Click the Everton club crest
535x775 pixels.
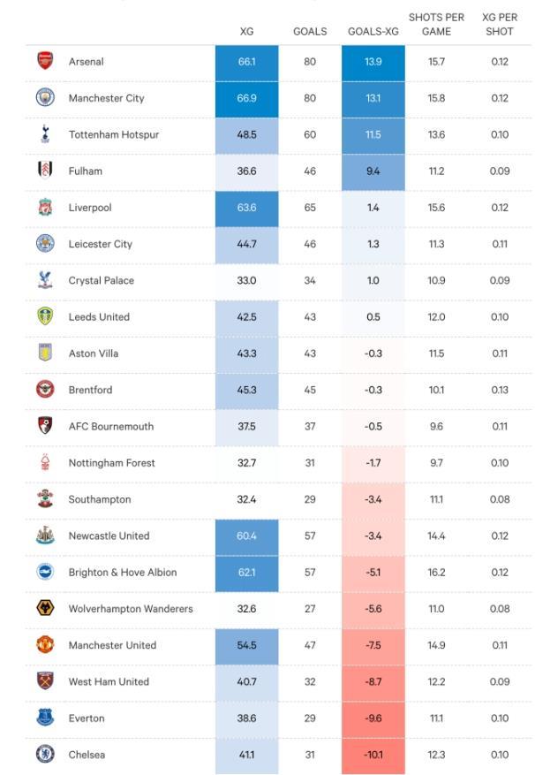[x=45, y=718]
